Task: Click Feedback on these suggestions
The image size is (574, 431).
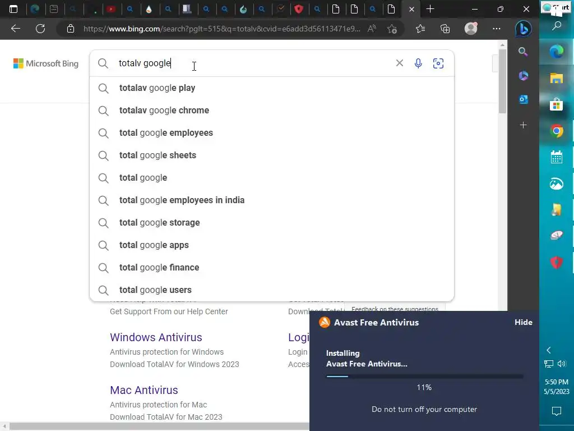Action: tap(395, 309)
